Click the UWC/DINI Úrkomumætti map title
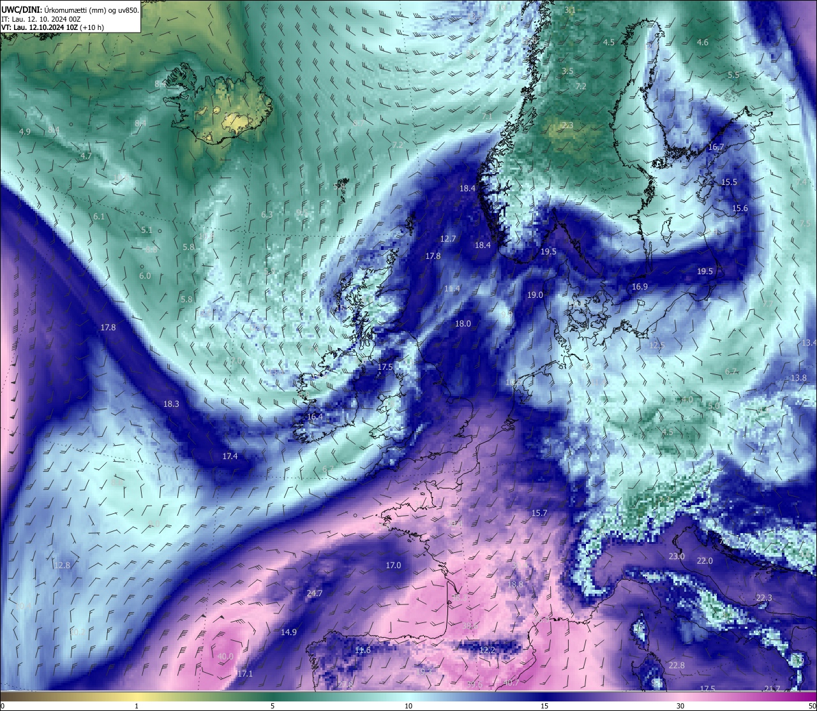Viewport: 817px width, 711px height. (x=70, y=10)
